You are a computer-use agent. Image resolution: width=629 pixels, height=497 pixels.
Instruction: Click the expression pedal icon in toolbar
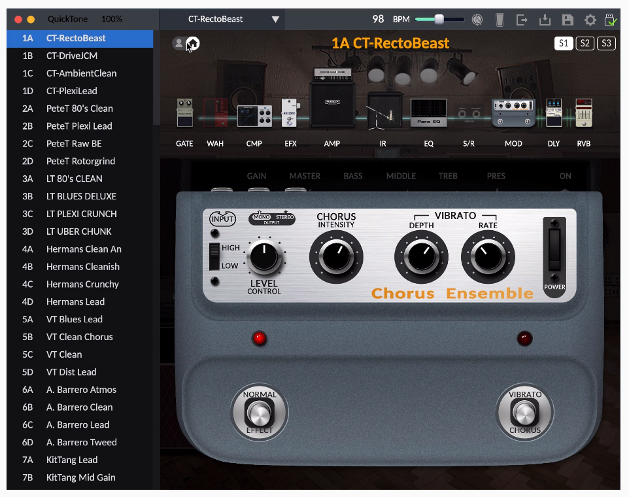500,20
